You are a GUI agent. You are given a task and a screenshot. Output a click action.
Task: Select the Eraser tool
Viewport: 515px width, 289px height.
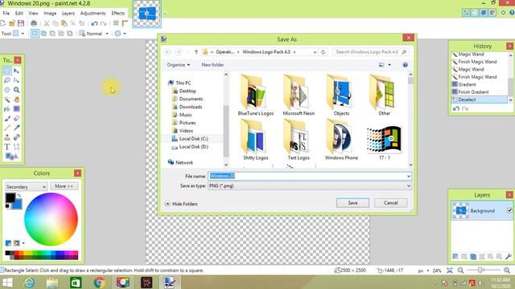(16, 118)
